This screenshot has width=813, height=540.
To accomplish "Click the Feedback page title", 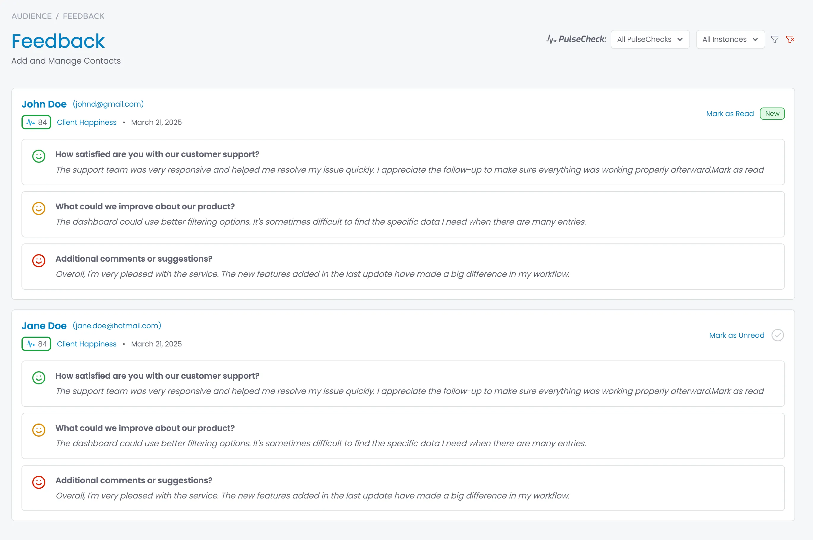I will [x=58, y=41].
